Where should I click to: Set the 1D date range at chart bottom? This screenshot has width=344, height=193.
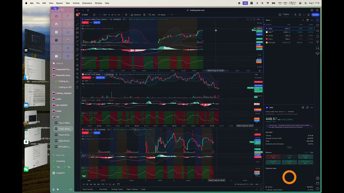point(84,184)
